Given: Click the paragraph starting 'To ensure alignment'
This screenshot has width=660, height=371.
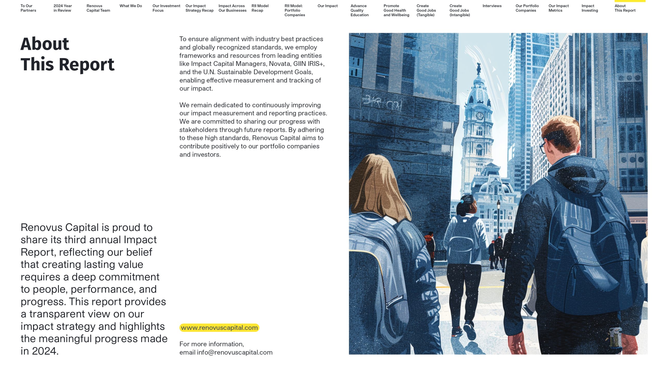Looking at the screenshot, I should tap(253, 64).
